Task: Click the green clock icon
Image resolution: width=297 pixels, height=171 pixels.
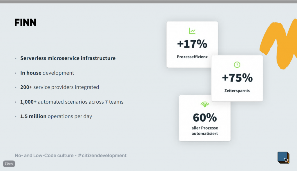Action: pyautogui.click(x=237, y=64)
